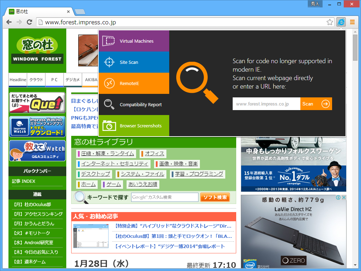
Task: Click the orange Scan button
Action: pos(316,104)
